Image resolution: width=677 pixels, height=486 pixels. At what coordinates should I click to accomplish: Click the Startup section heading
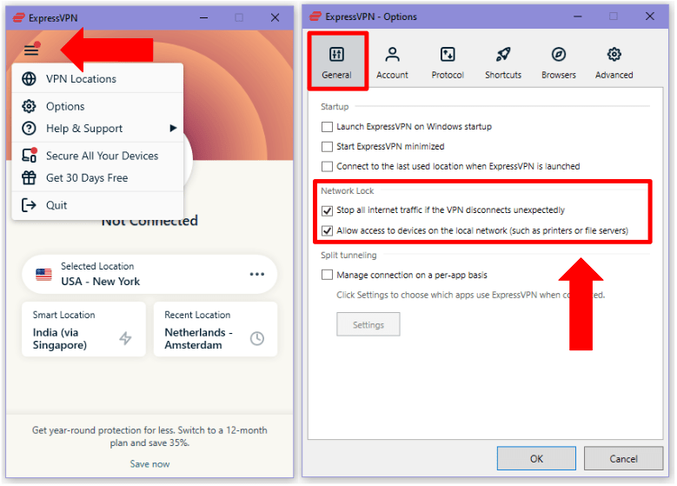[x=335, y=107]
